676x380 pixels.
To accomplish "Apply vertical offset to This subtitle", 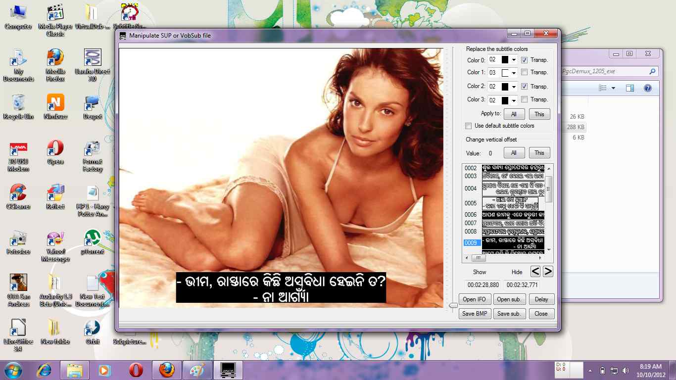I will click(x=539, y=153).
